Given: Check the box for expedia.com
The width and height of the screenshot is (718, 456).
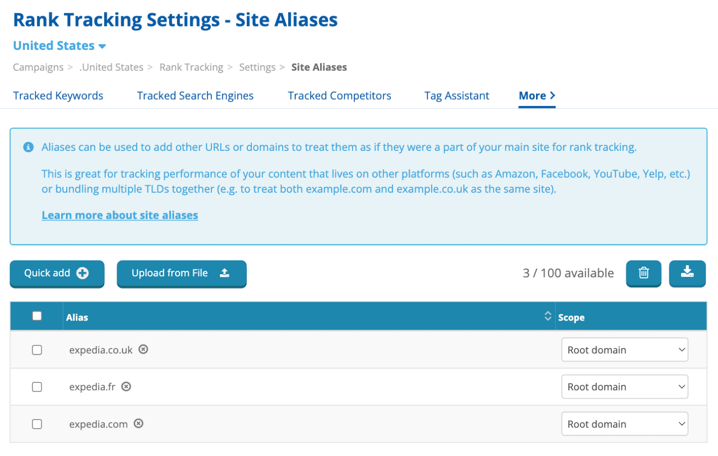Looking at the screenshot, I should [37, 424].
